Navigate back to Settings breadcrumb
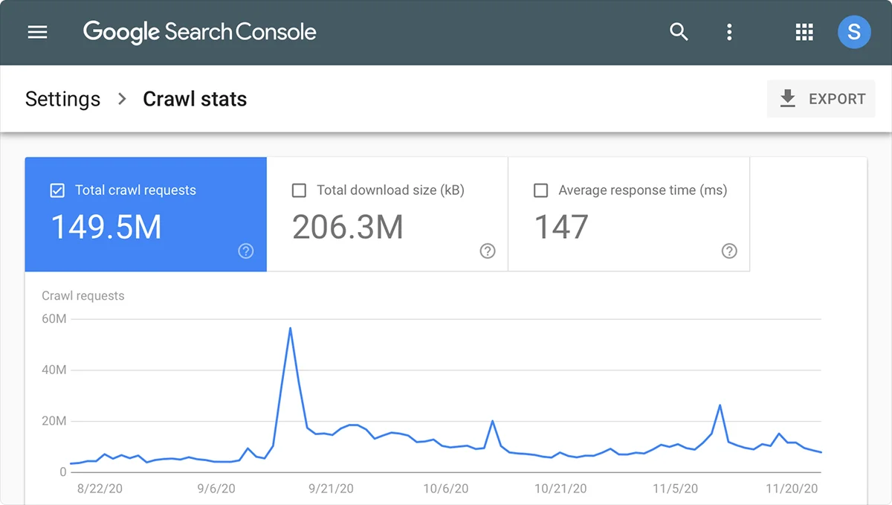The height and width of the screenshot is (505, 892). pyautogui.click(x=62, y=98)
